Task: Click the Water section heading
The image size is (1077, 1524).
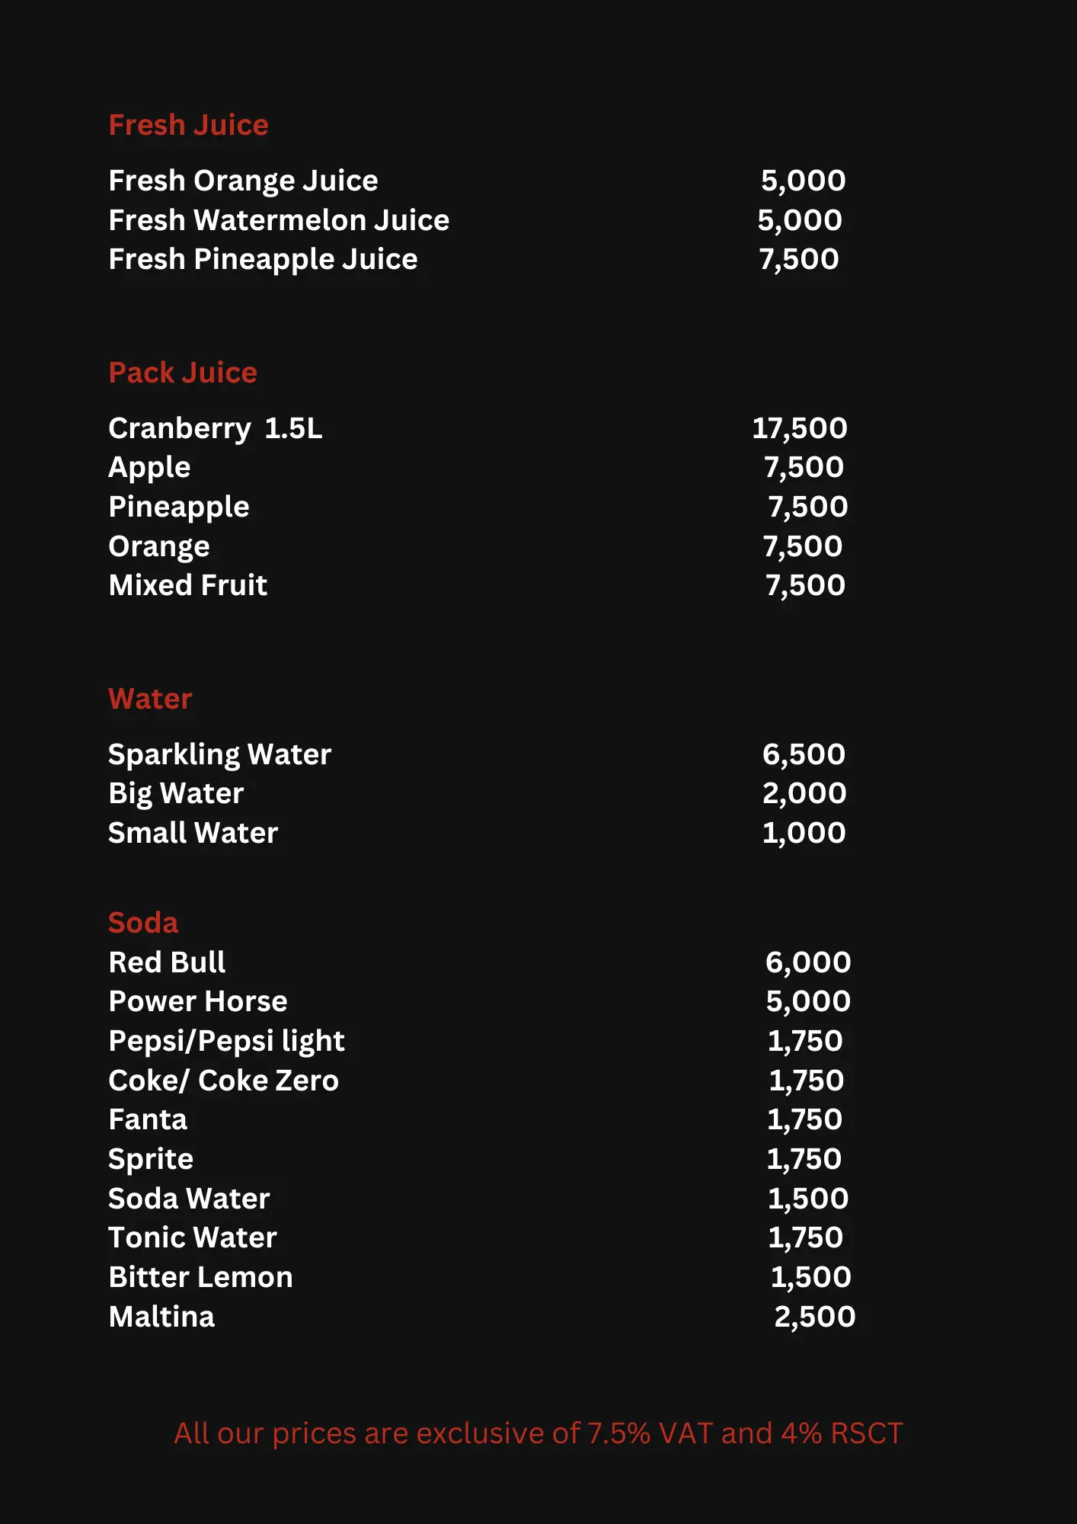Action: [x=150, y=699]
